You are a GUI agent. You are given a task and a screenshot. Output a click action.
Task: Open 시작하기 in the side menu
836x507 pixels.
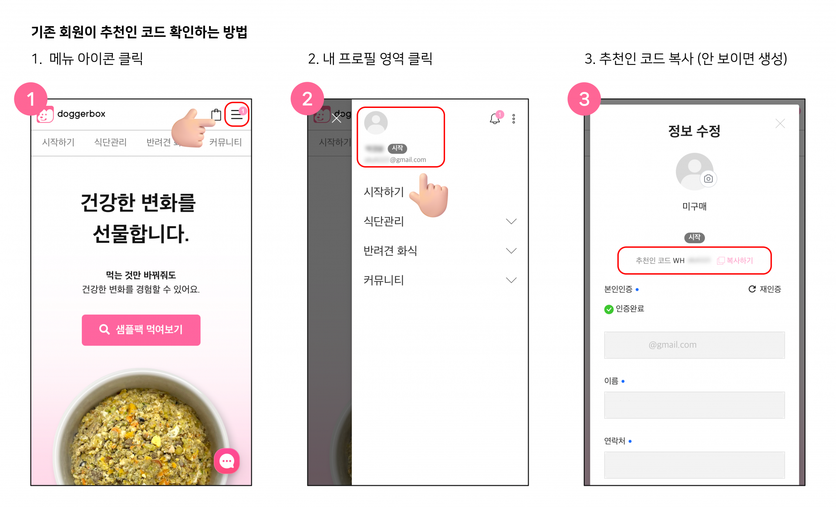[384, 192]
